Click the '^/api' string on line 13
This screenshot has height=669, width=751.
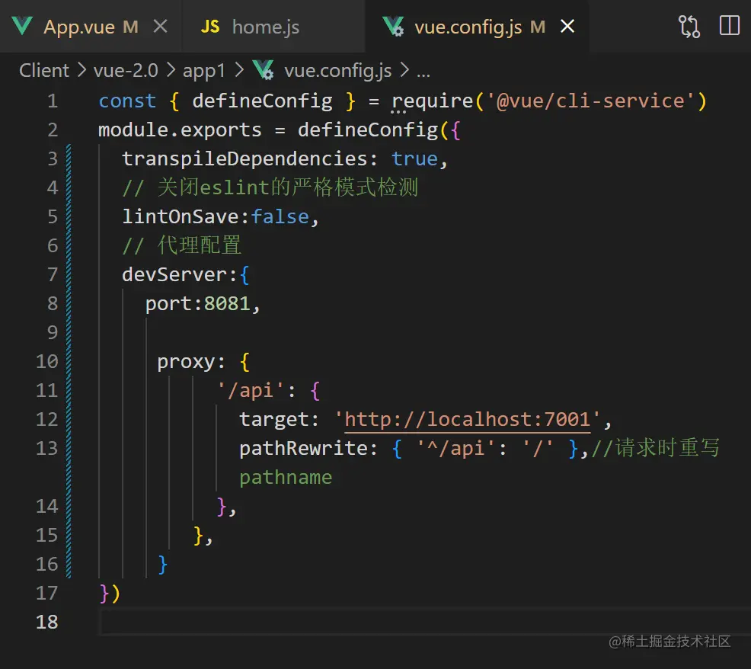[x=456, y=449]
